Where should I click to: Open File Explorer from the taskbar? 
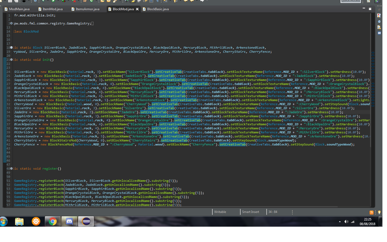click(x=19, y=222)
